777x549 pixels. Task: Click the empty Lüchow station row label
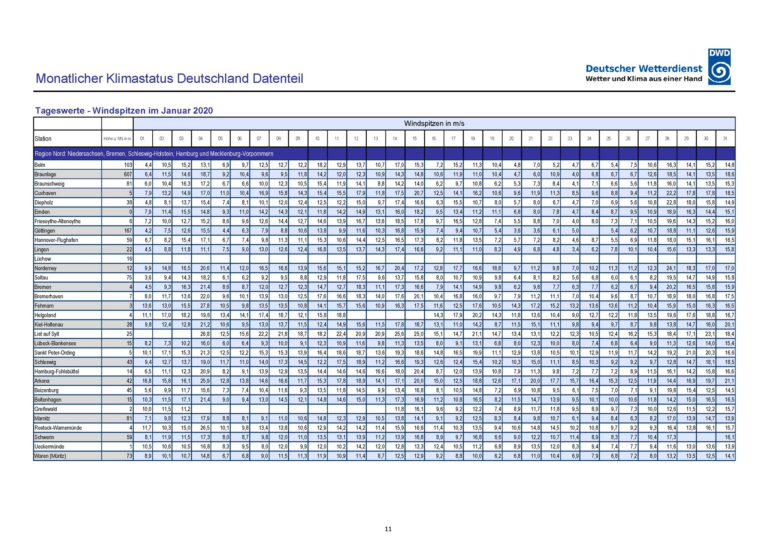click(68, 259)
